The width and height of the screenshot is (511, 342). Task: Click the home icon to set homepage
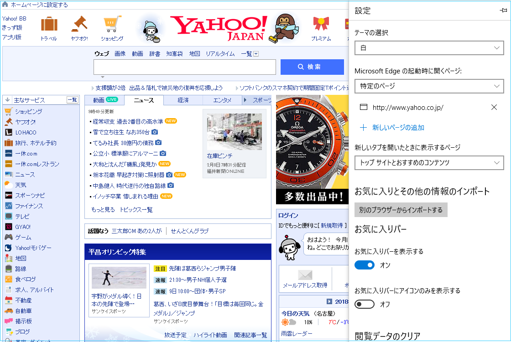[5, 5]
